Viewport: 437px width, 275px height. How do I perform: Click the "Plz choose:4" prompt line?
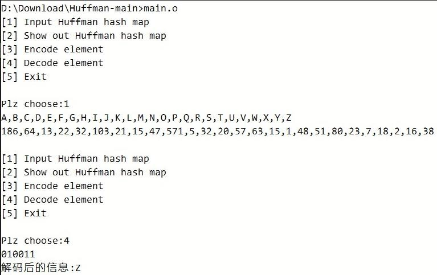[x=35, y=241]
